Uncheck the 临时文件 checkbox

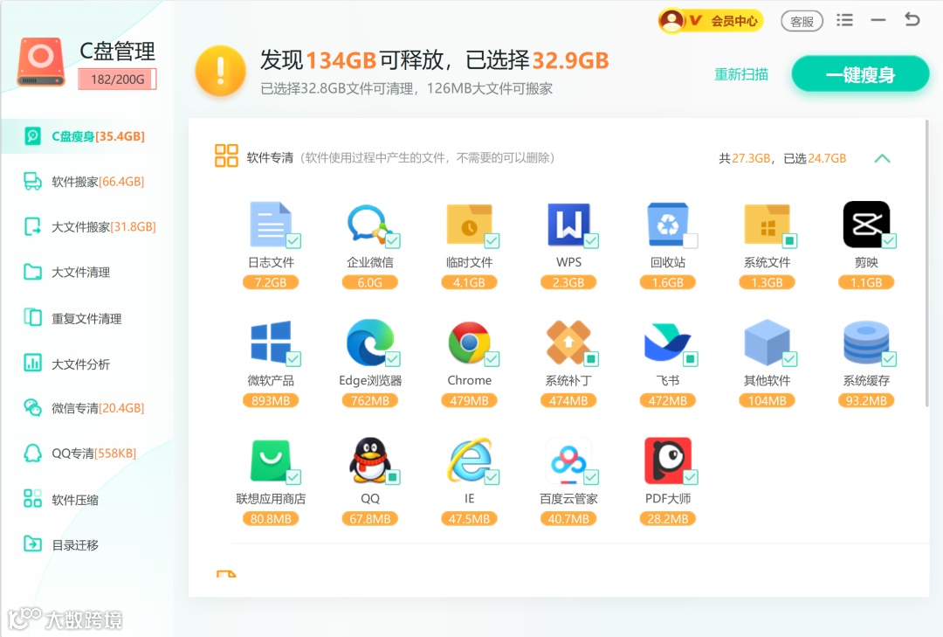click(x=492, y=241)
